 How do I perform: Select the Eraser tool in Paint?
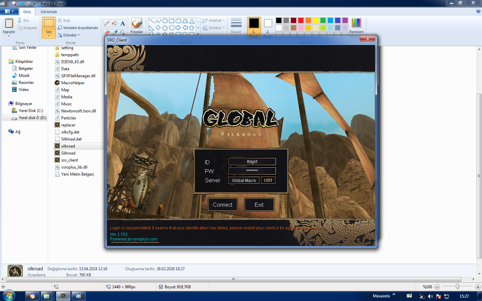(107, 32)
